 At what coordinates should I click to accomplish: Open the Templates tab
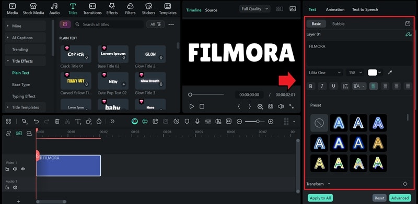point(168,9)
